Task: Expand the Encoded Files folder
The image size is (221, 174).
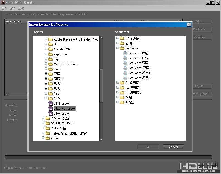Action: tap(46, 49)
